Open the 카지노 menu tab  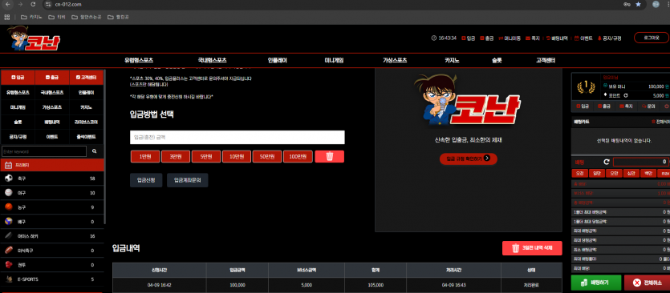coord(452,61)
